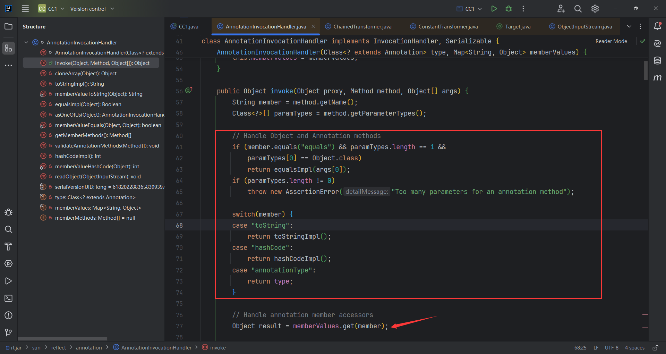Switch to the ObjectInputStream.java tab
Image resolution: width=666 pixels, height=354 pixels.
[x=581, y=26]
